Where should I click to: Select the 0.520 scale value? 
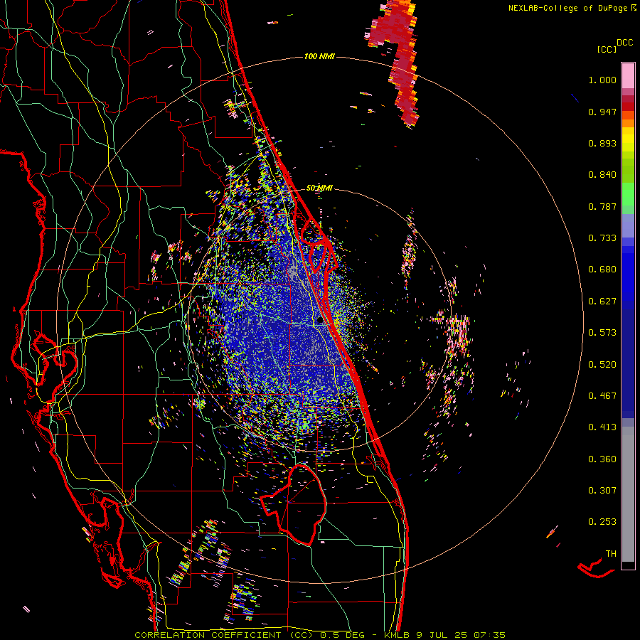tap(602, 365)
